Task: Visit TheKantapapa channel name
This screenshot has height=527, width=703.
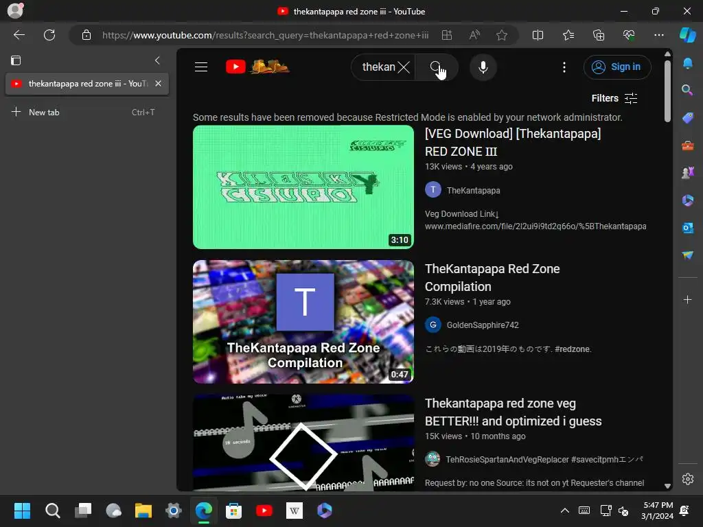Action: click(474, 191)
